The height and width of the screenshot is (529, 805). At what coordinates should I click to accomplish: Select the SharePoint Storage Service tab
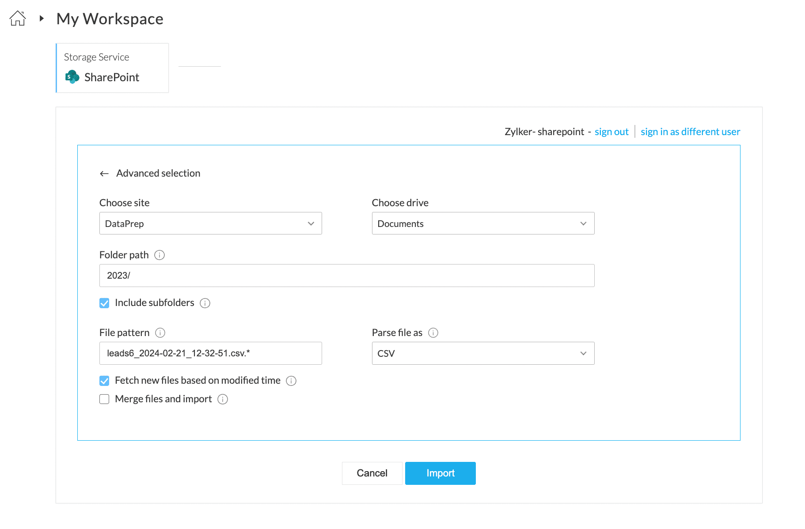pyautogui.click(x=112, y=68)
